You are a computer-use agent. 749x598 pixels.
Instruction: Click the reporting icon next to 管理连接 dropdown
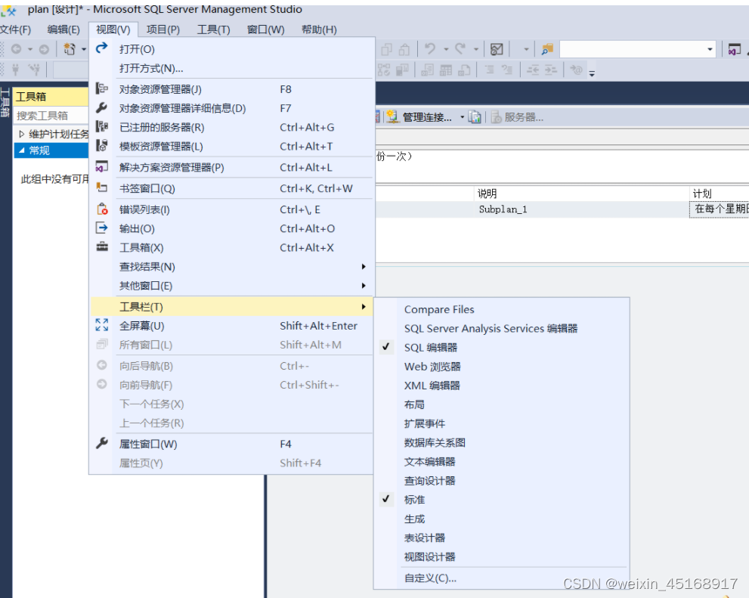[x=475, y=117]
